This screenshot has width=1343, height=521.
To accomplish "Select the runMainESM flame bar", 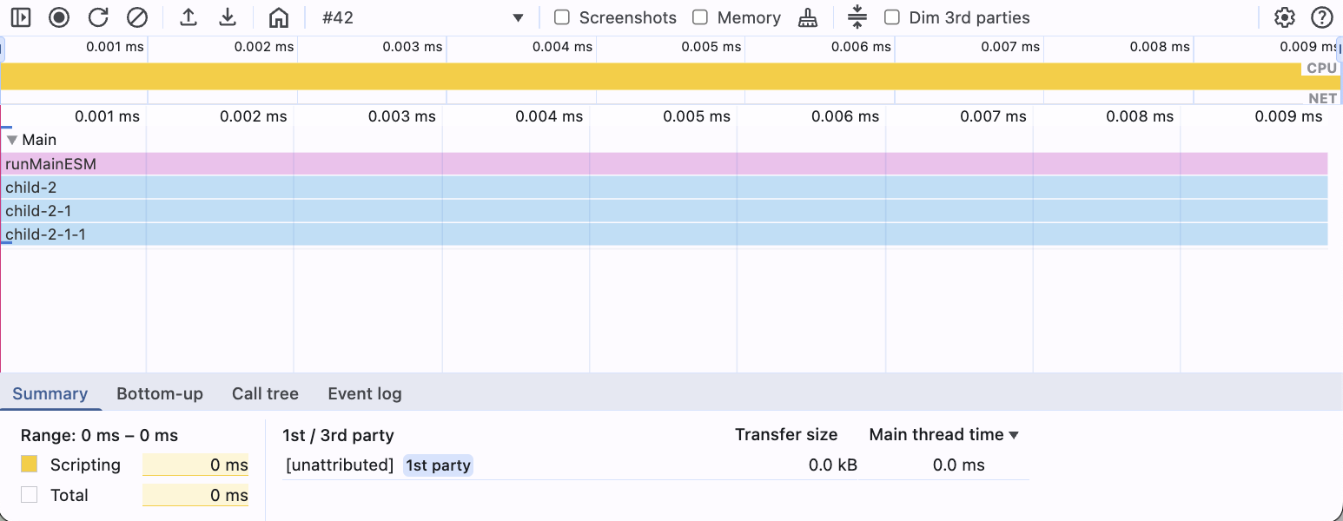I will [665, 163].
